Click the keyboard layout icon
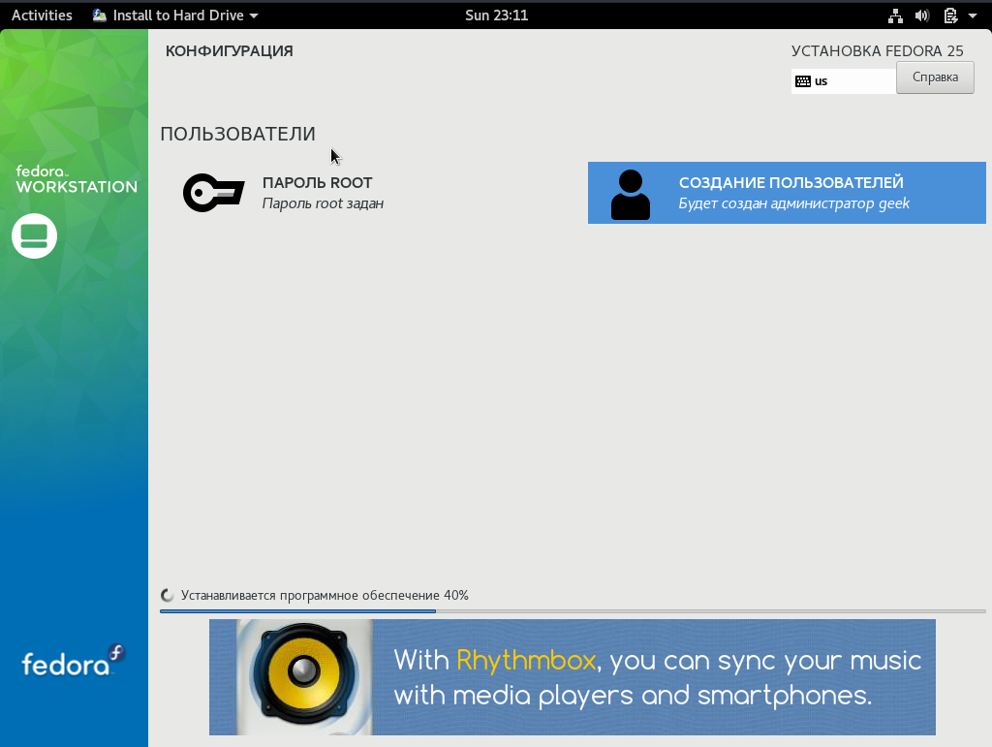The height and width of the screenshot is (747, 992). 802,81
